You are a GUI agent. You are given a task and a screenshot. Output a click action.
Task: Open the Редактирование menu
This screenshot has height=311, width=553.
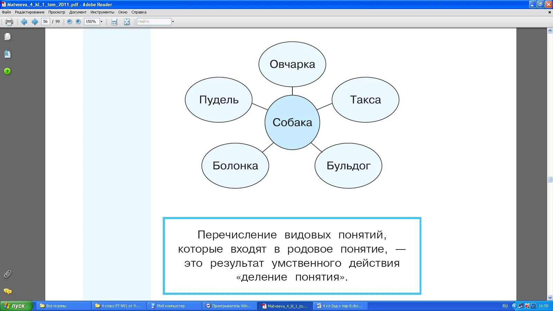tap(29, 12)
